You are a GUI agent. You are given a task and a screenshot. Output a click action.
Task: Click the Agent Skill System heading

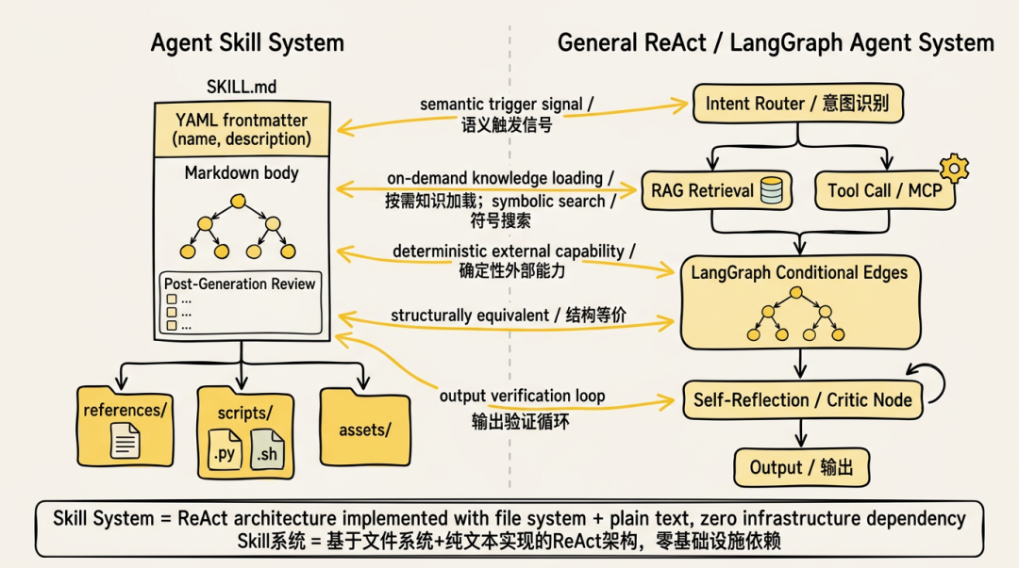tap(247, 42)
